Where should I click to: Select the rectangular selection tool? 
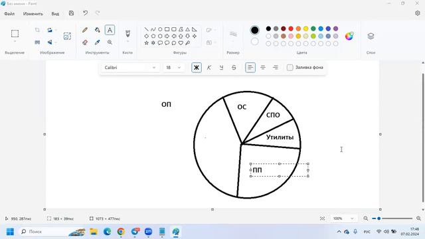pos(15,33)
